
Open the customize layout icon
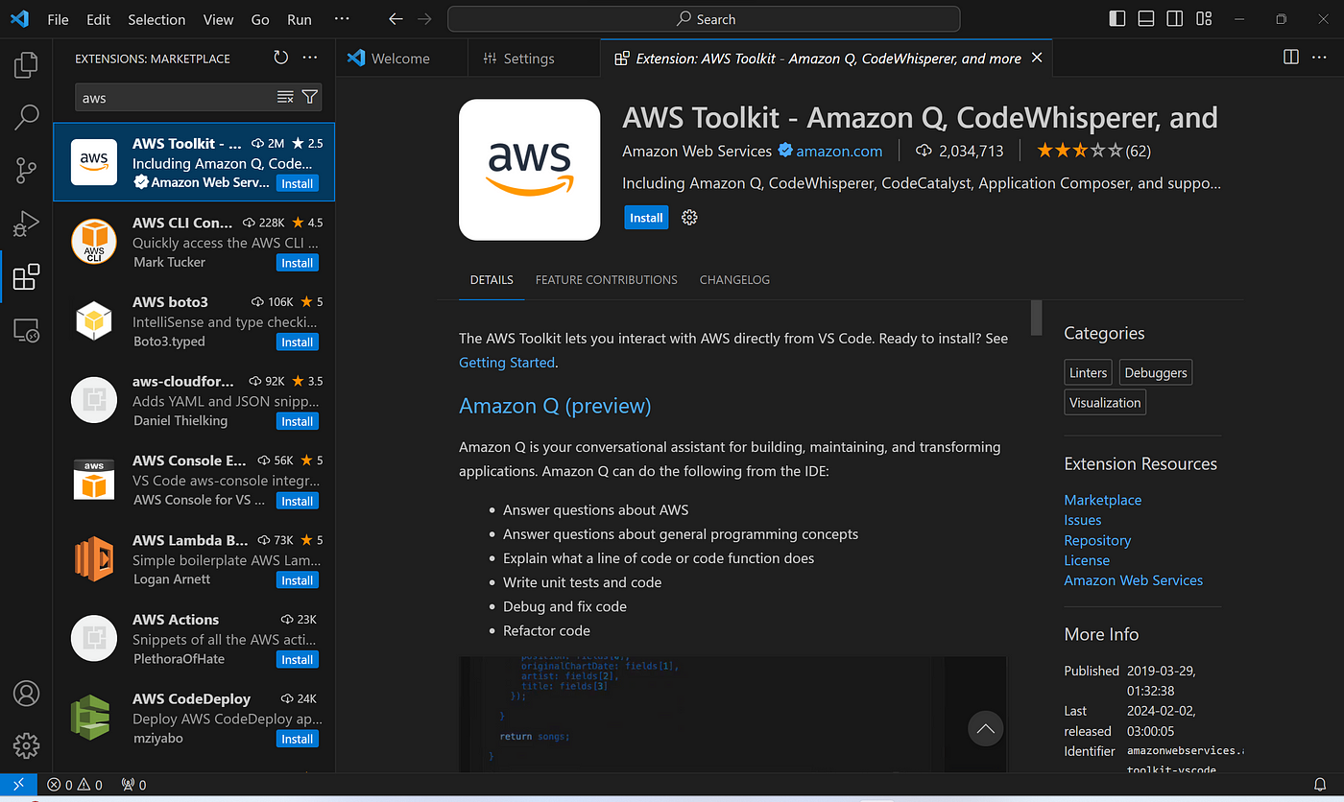pos(1204,18)
